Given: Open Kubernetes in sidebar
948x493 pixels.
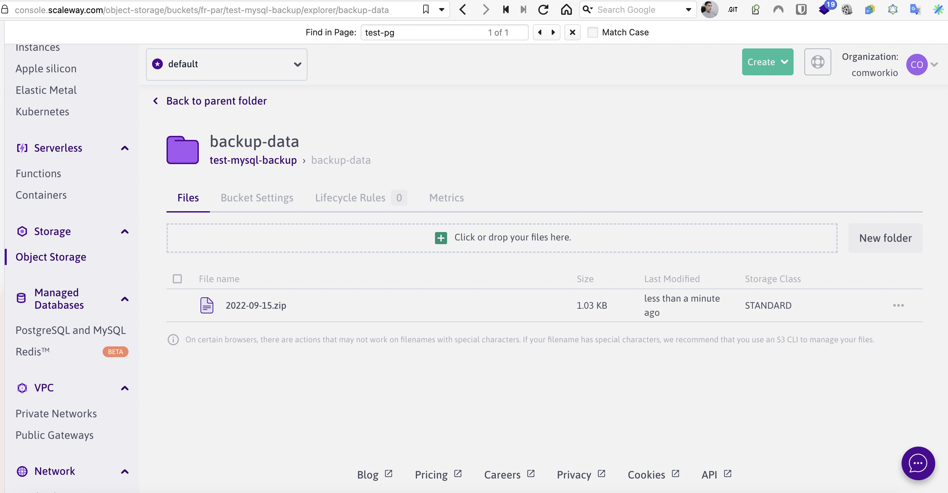Looking at the screenshot, I should [x=42, y=111].
